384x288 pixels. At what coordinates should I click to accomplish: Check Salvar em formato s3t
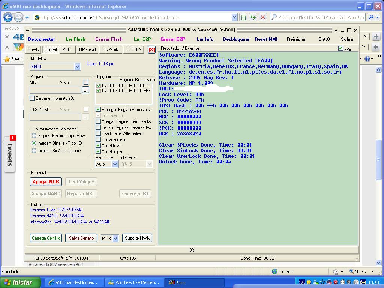point(32,98)
